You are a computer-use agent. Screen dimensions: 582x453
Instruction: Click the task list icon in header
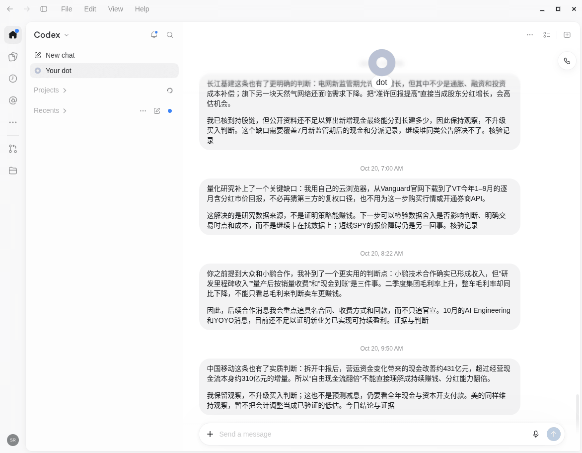click(547, 35)
